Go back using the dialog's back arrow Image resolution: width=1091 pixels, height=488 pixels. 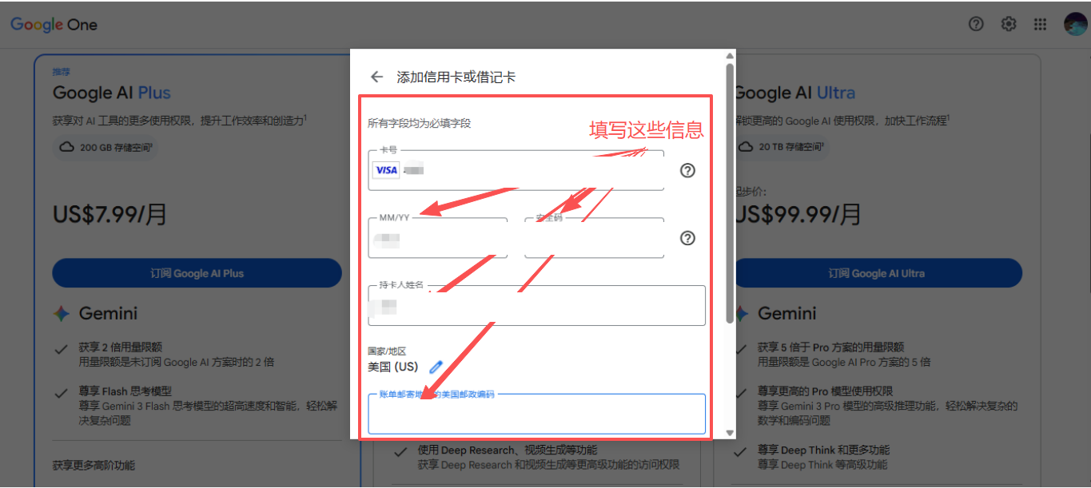pyautogui.click(x=377, y=77)
